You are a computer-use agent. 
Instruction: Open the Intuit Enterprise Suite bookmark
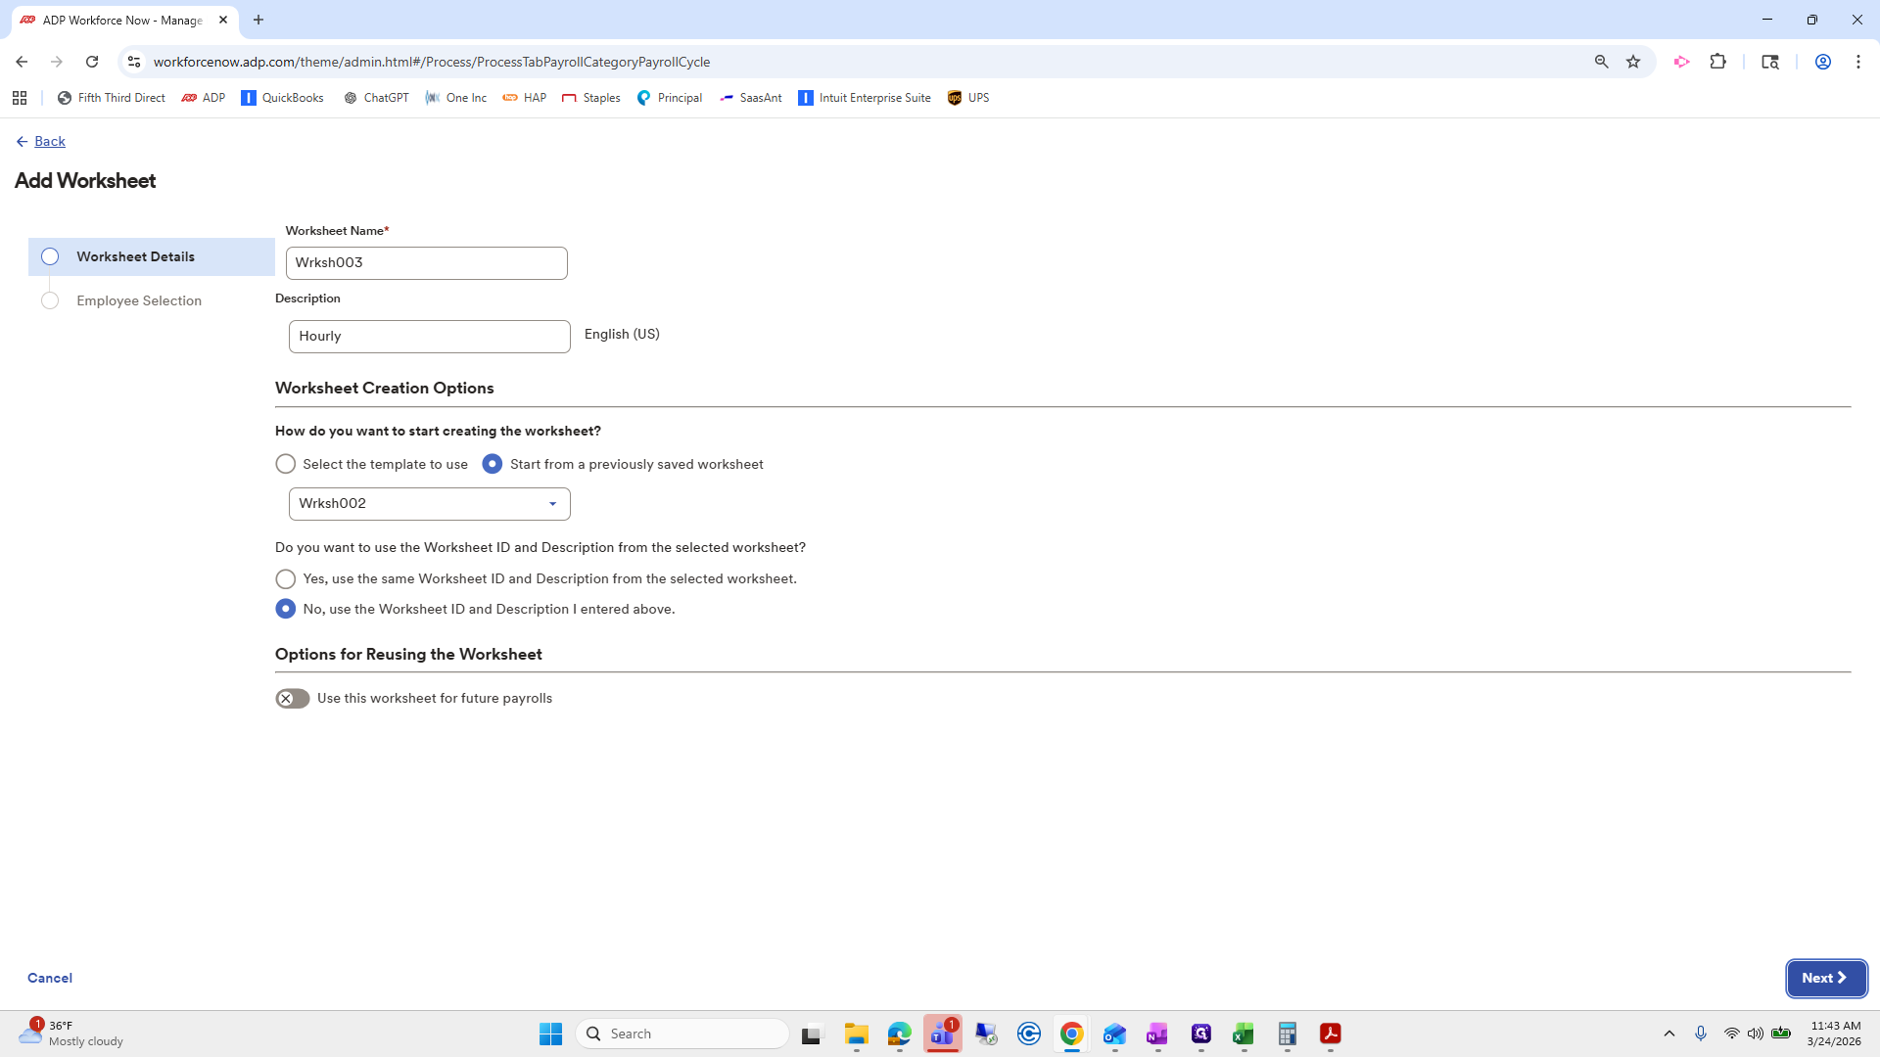point(865,97)
